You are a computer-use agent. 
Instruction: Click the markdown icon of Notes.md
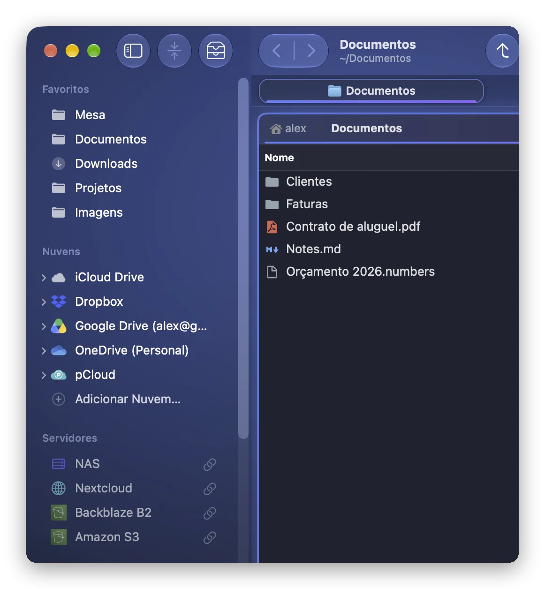pos(272,249)
